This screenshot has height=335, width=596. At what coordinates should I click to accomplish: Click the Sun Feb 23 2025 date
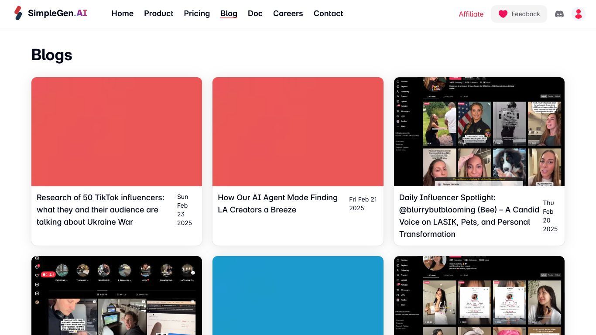tap(185, 210)
